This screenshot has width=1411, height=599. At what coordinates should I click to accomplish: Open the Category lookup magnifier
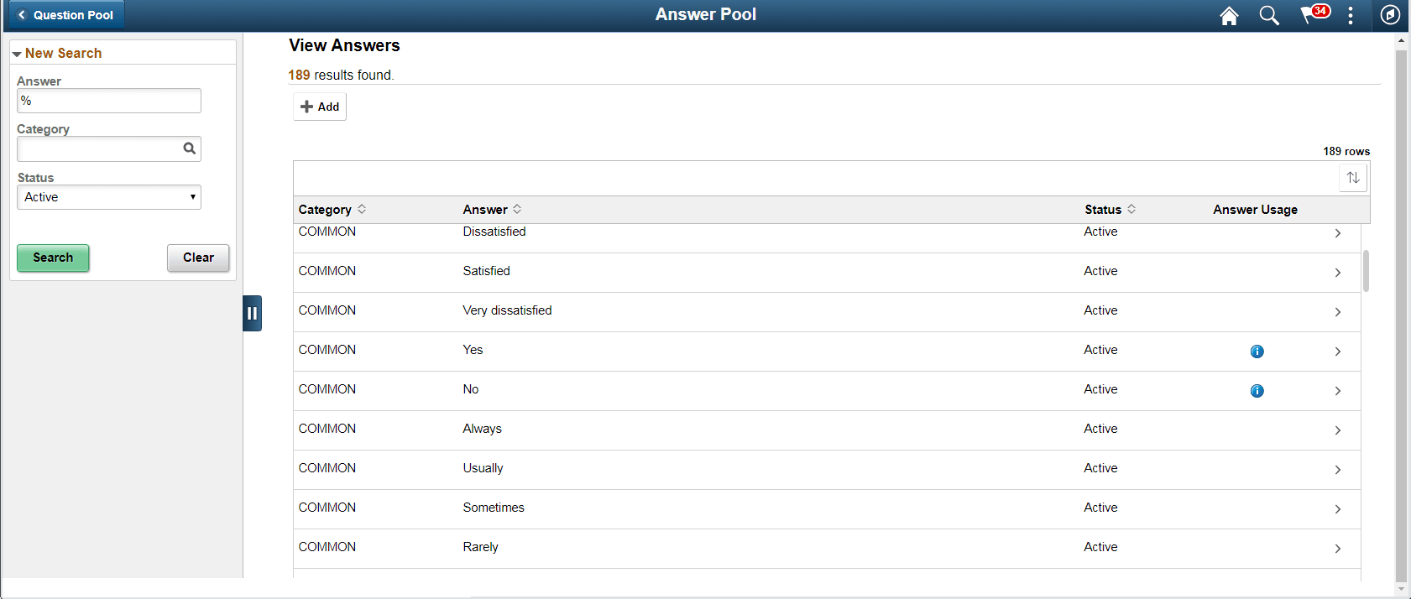coord(190,148)
